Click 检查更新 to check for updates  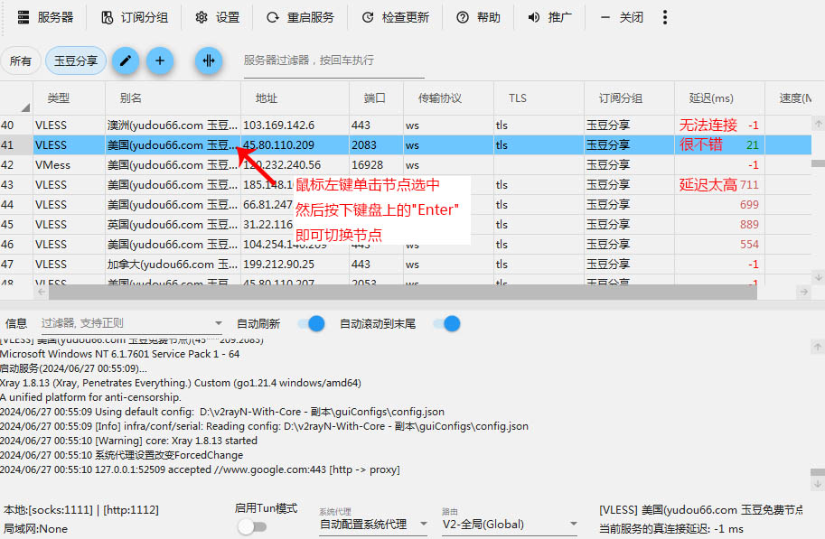tap(395, 17)
